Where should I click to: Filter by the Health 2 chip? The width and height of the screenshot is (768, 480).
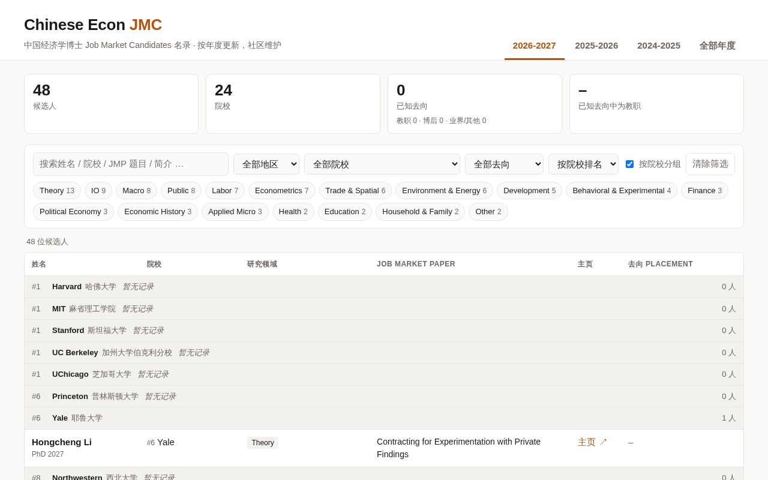pos(293,212)
